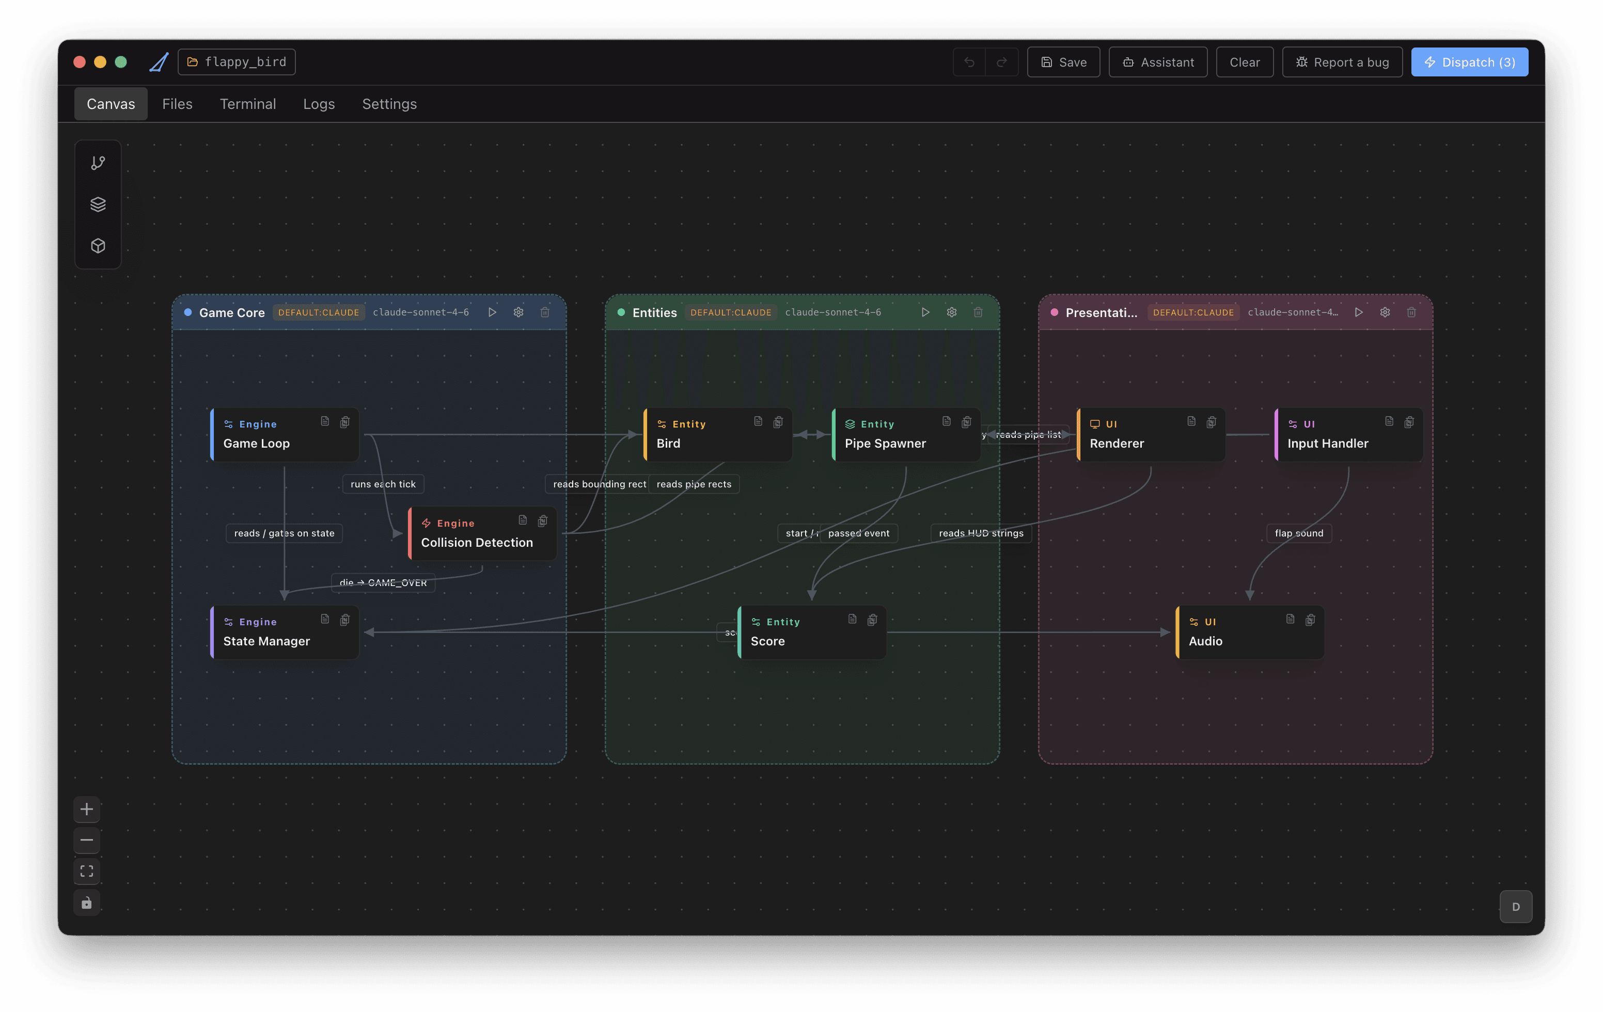The image size is (1603, 1012).
Task: Zoom in on the canvas
Action: [x=87, y=809]
